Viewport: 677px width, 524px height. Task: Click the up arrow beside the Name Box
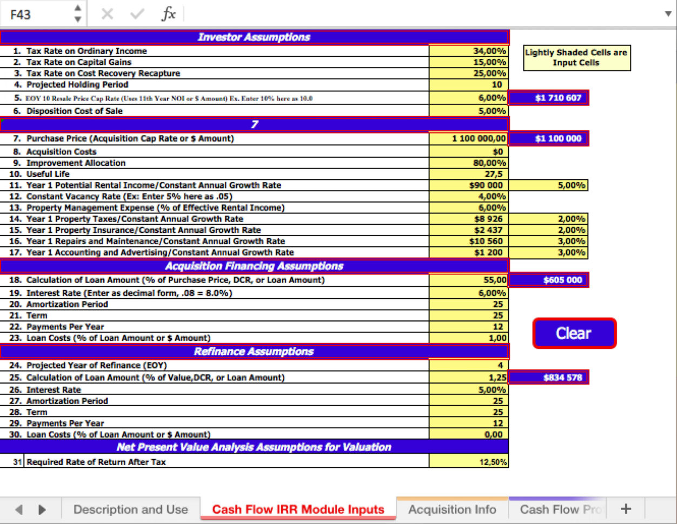77,9
